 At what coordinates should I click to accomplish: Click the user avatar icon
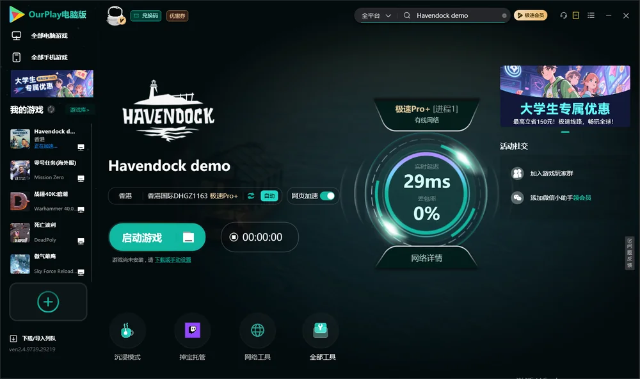[x=115, y=15]
